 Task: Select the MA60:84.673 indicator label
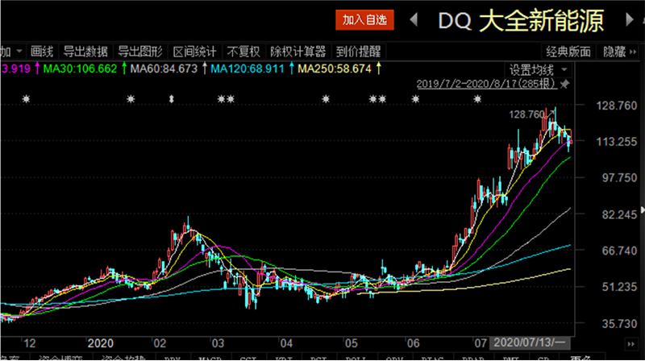164,68
